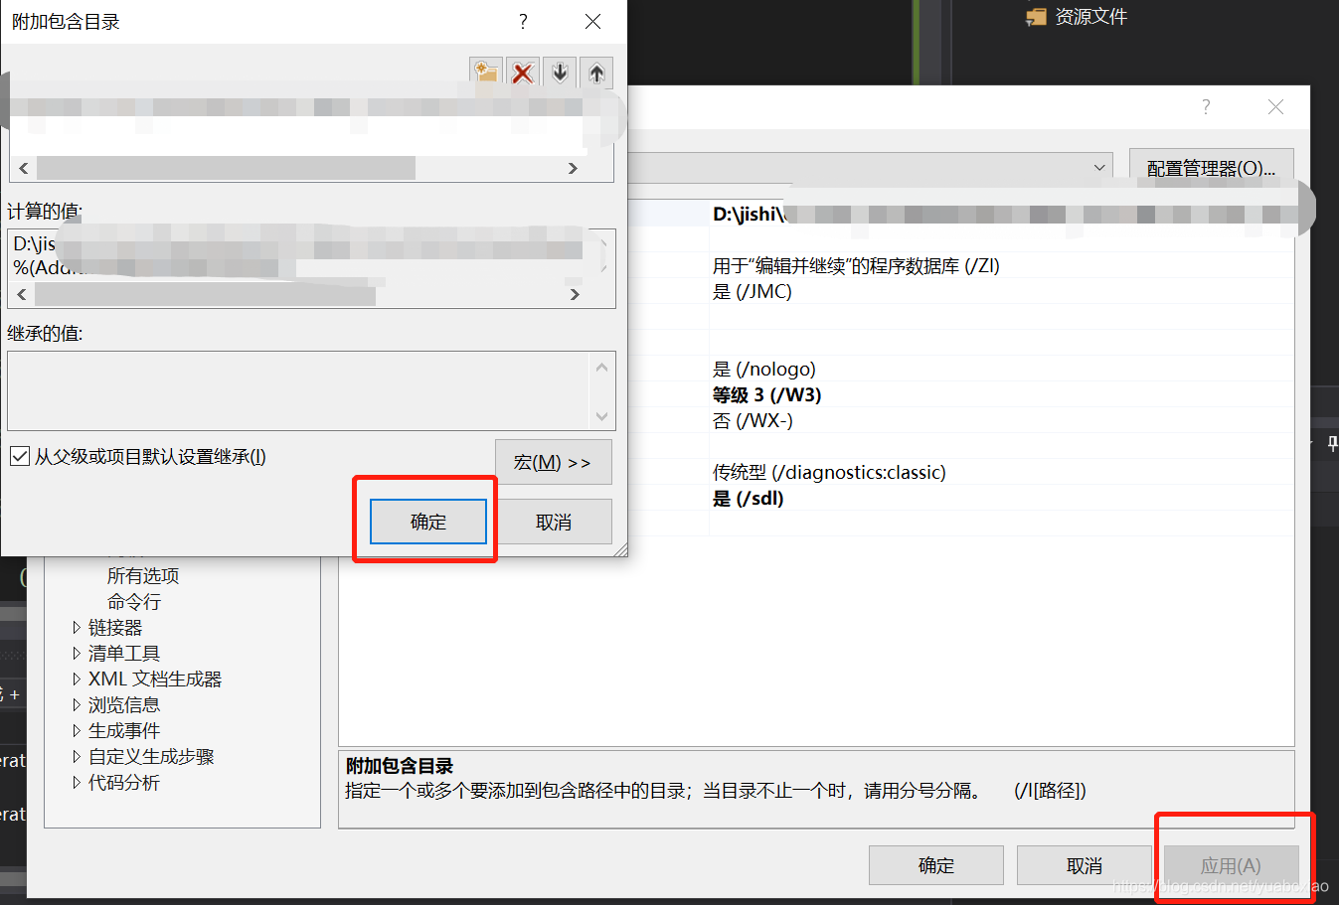Open the configuration dropdown arrow

(1098, 168)
